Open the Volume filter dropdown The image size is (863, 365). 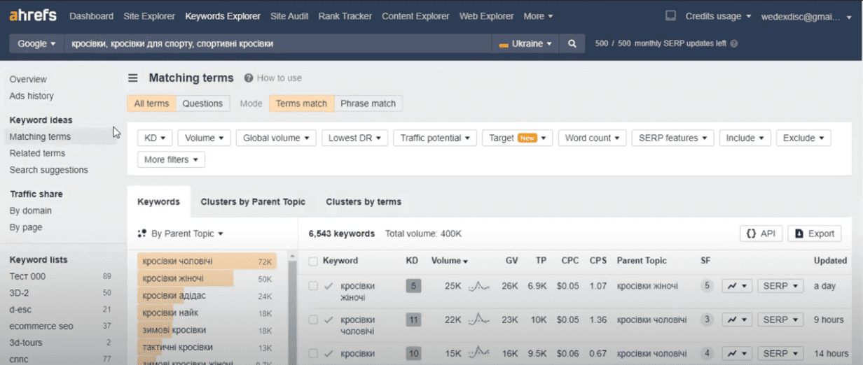coord(205,138)
